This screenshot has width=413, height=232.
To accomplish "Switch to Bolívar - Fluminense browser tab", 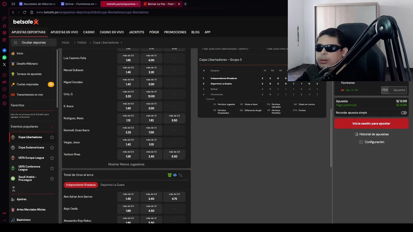I will click(79, 4).
